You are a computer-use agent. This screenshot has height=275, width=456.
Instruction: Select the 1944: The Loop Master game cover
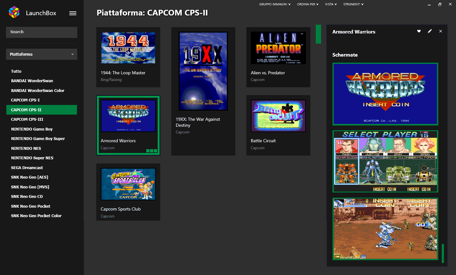(128, 48)
